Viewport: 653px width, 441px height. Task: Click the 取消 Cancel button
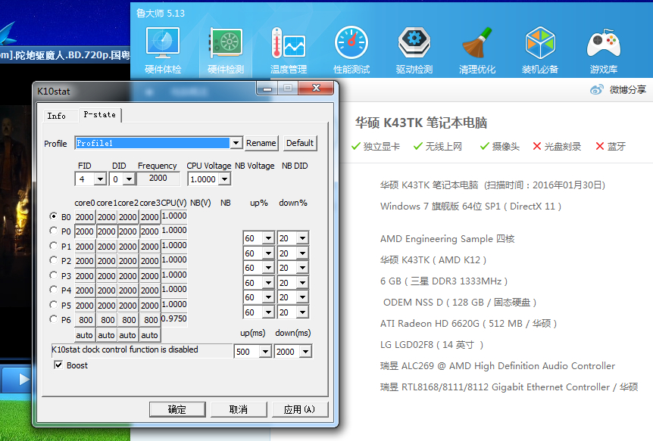point(239,409)
